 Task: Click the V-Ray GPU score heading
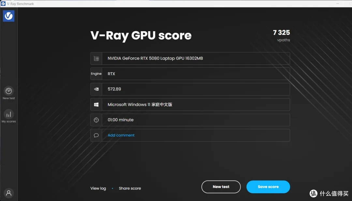[x=141, y=35]
